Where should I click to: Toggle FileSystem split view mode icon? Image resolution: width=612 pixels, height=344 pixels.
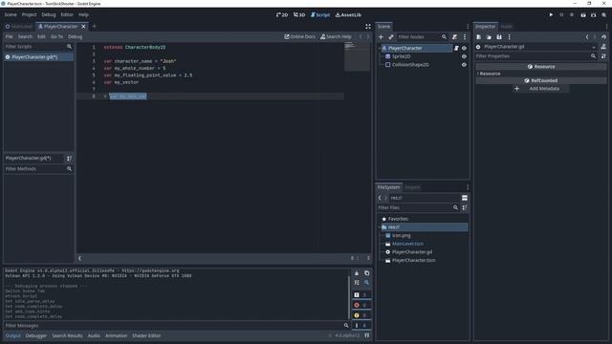click(x=465, y=198)
